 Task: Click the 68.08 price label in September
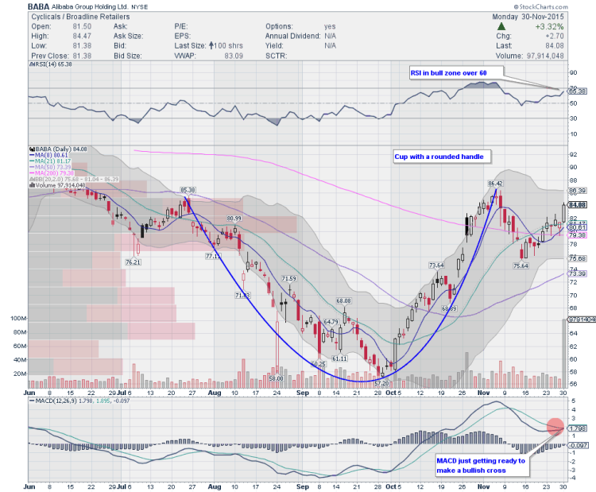343,300
